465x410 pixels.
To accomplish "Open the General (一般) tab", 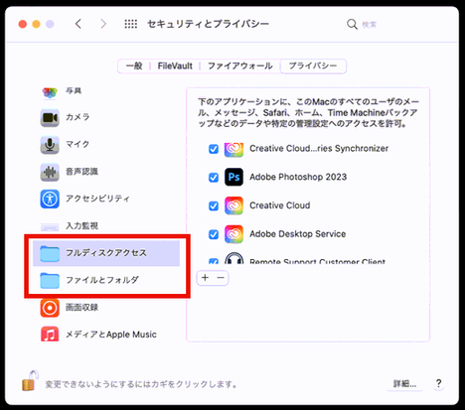I will pyautogui.click(x=134, y=66).
